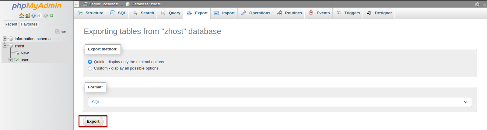The height and width of the screenshot is (130, 487).
Task: Click New table under zhost
Action: (x=25, y=53)
